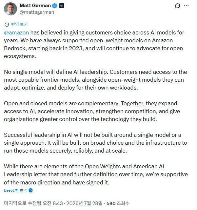Click the final paragraph about Open Weights letter
Image resolution: width=197 pixels, height=210 pixels.
[x=96, y=174]
